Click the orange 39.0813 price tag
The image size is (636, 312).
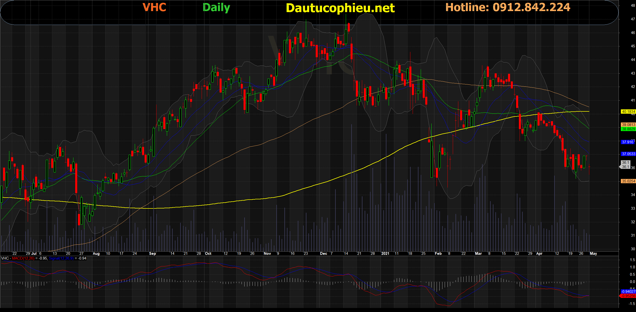point(628,124)
